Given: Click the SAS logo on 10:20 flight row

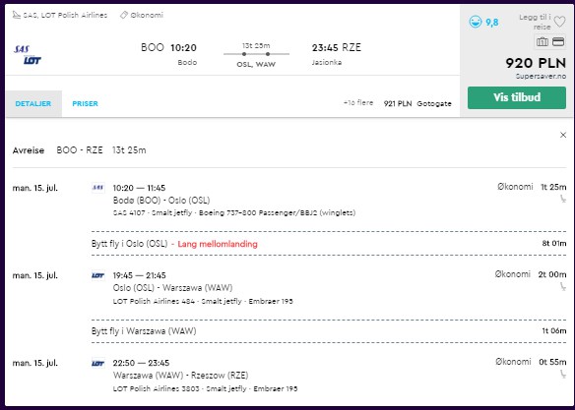Looking at the screenshot, I should pyautogui.click(x=97, y=188).
